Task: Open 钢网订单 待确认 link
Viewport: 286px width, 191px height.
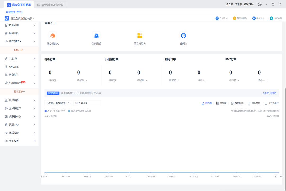Action: pyautogui.click(x=202, y=80)
